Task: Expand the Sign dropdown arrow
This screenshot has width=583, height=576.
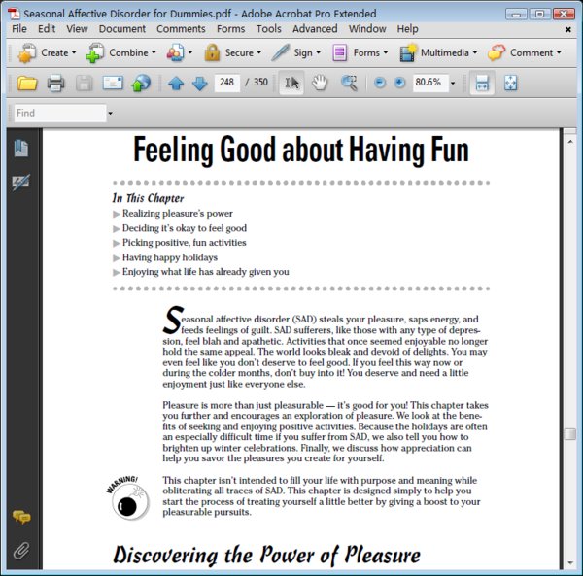Action: (x=318, y=52)
